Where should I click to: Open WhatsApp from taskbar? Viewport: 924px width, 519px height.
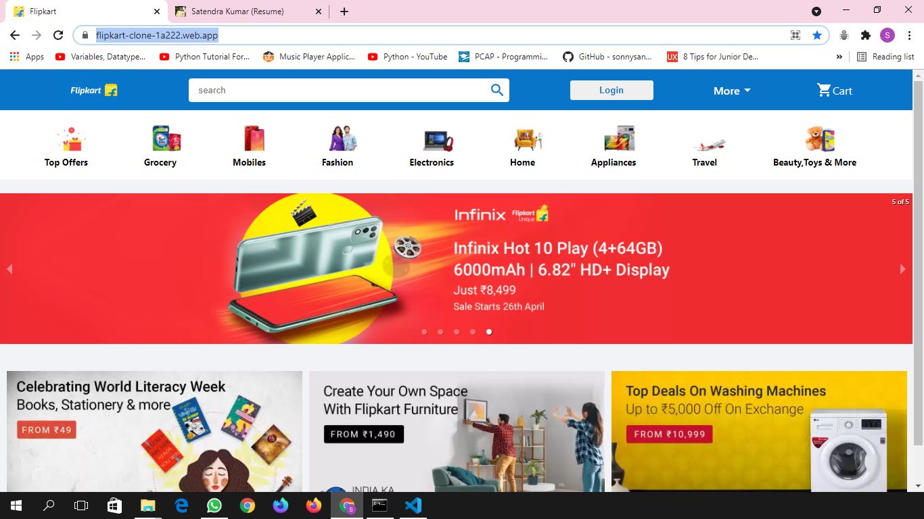(x=214, y=505)
